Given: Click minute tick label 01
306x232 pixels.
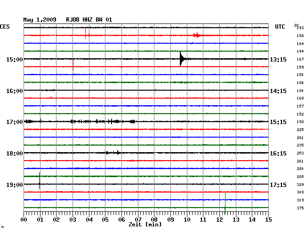Looking at the screenshot, I should click(40, 219).
